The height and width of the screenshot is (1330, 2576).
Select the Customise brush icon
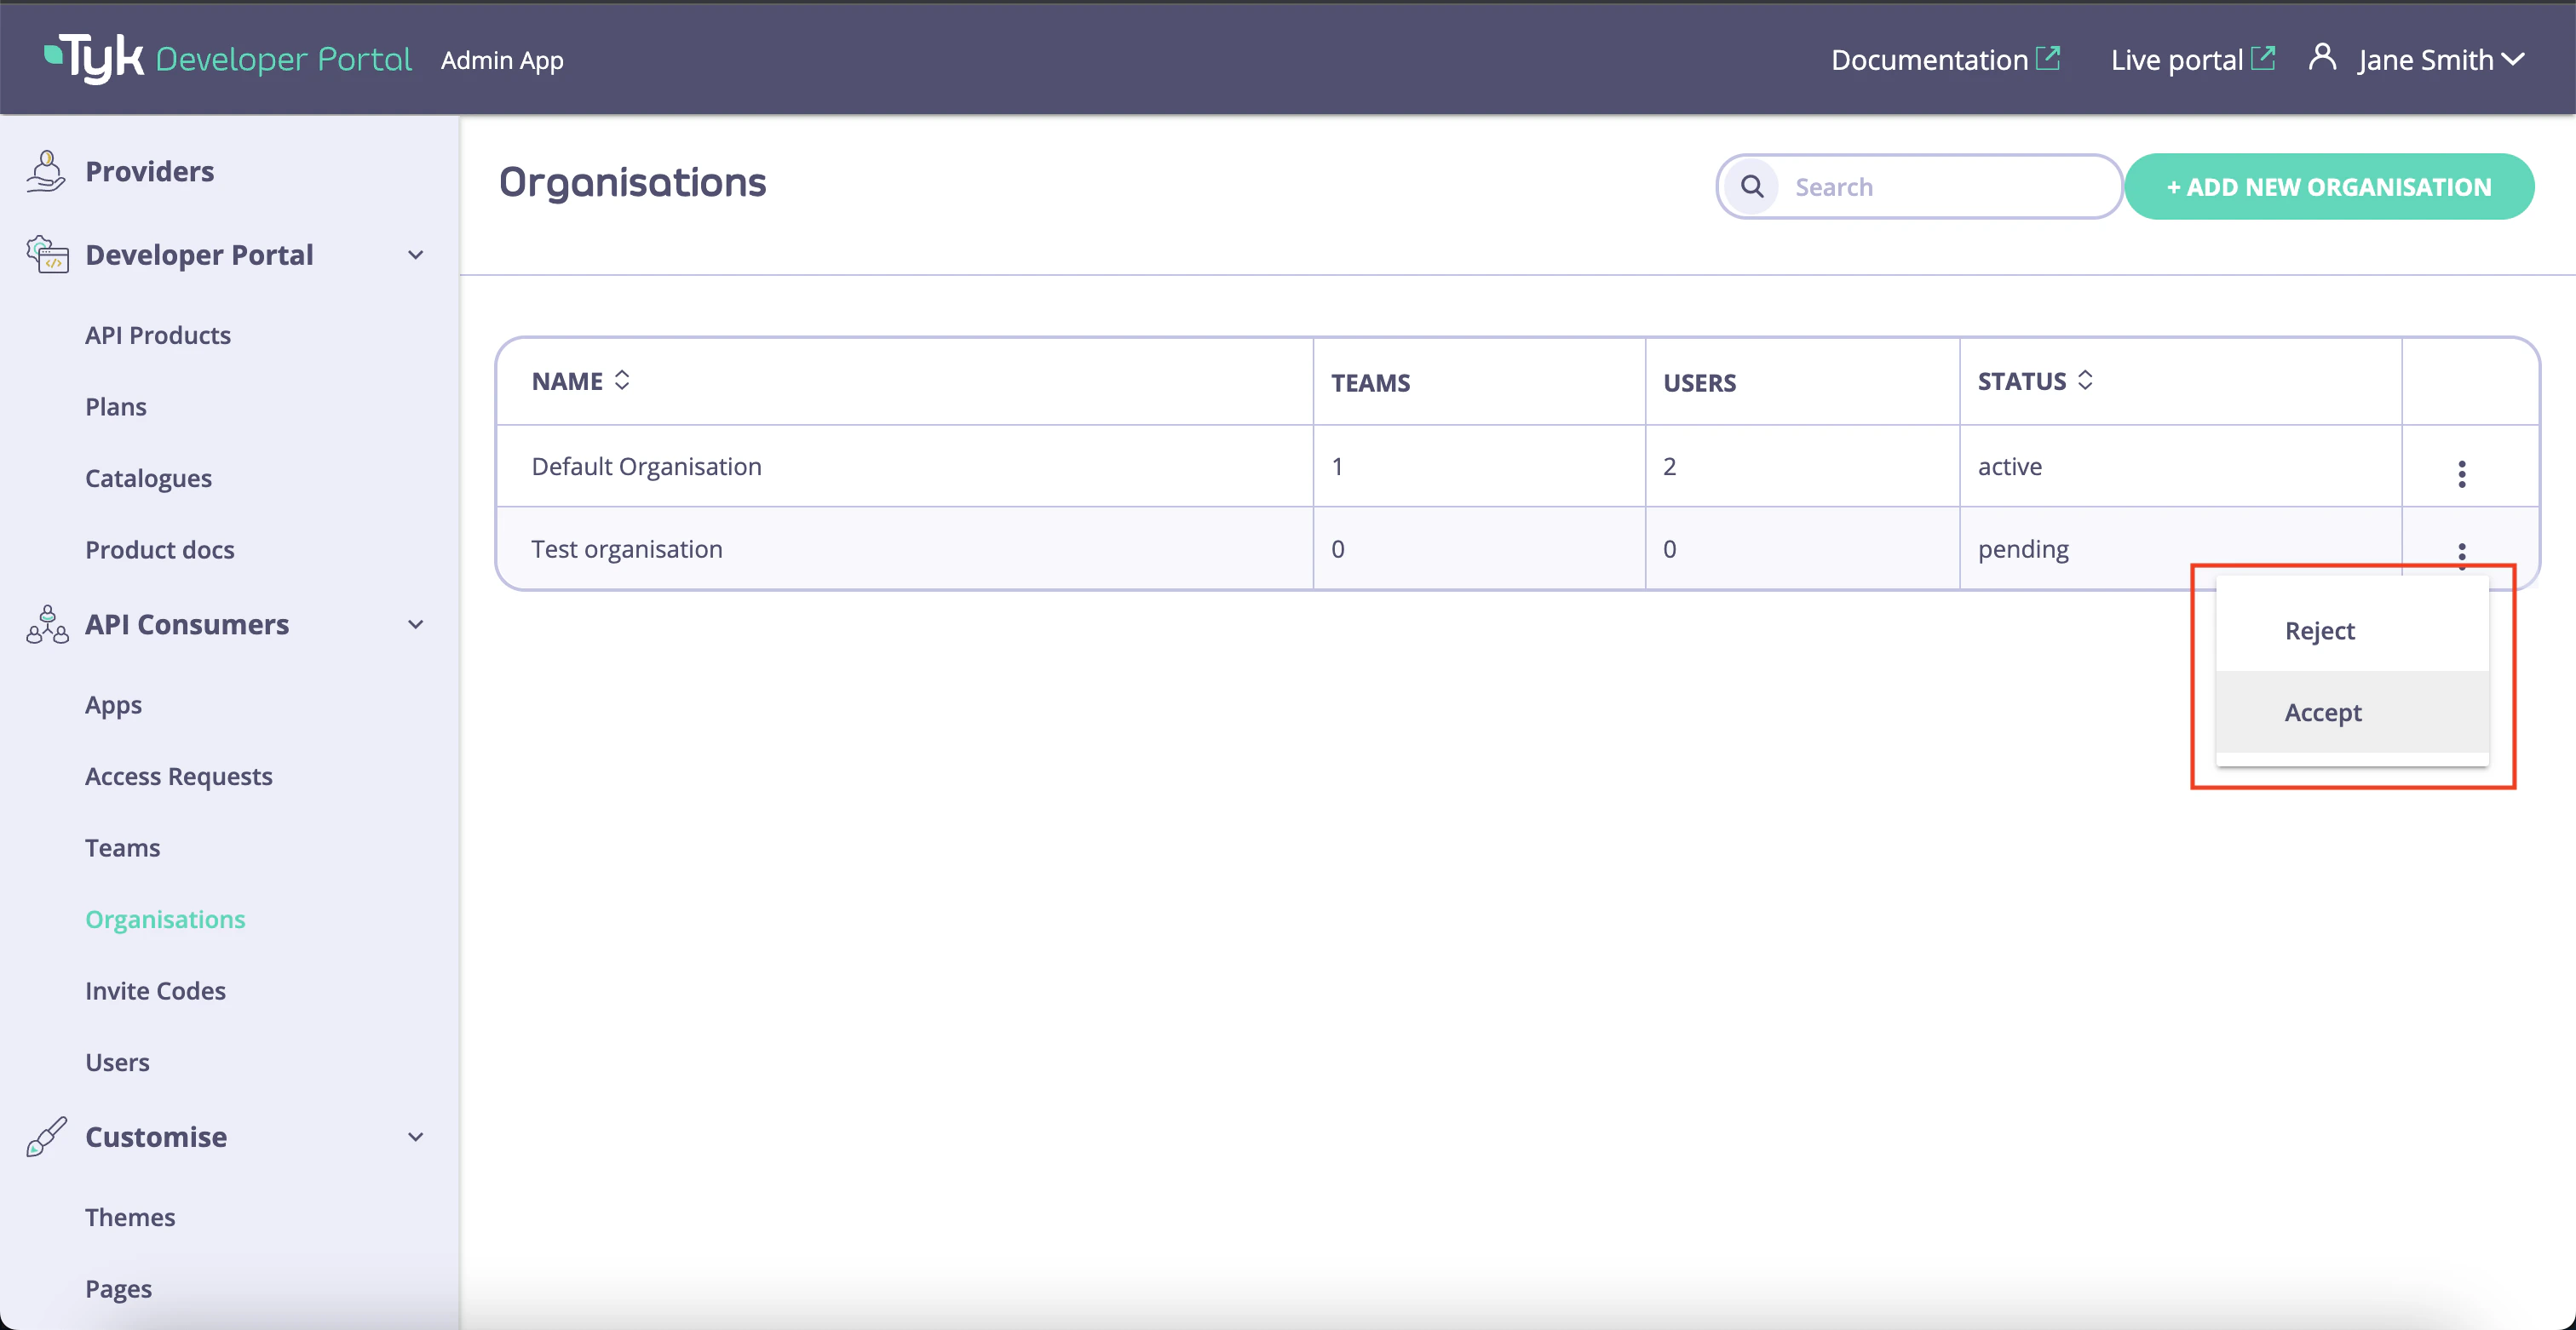45,1136
